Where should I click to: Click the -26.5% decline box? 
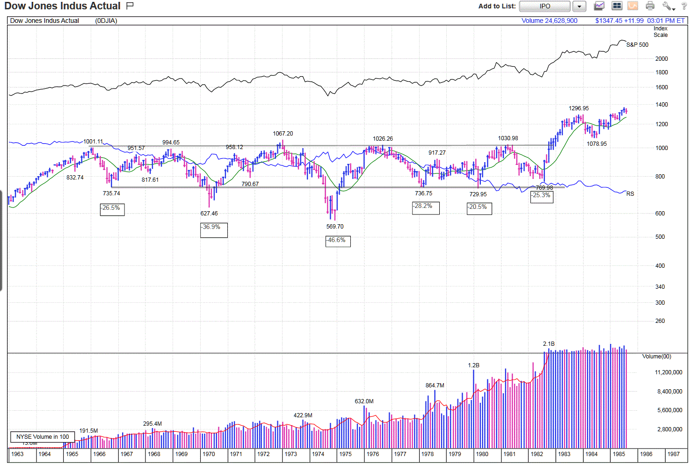112,209
